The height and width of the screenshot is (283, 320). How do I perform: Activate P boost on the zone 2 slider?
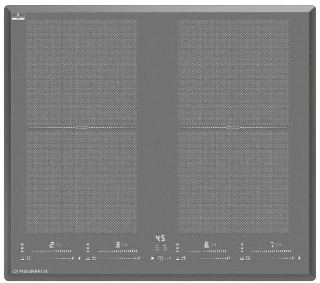[x=73, y=258]
